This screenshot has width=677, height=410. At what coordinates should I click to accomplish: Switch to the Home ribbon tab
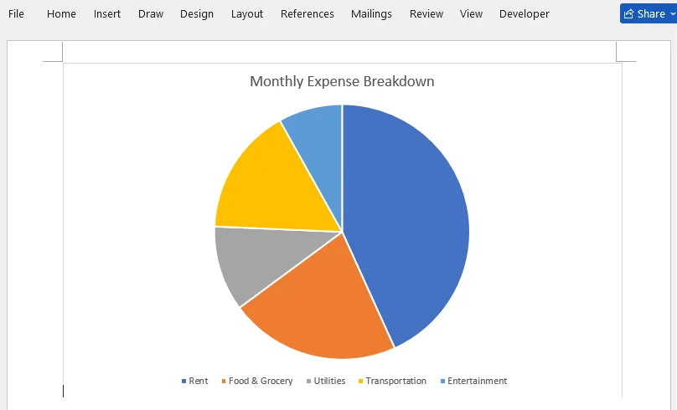[x=61, y=13]
